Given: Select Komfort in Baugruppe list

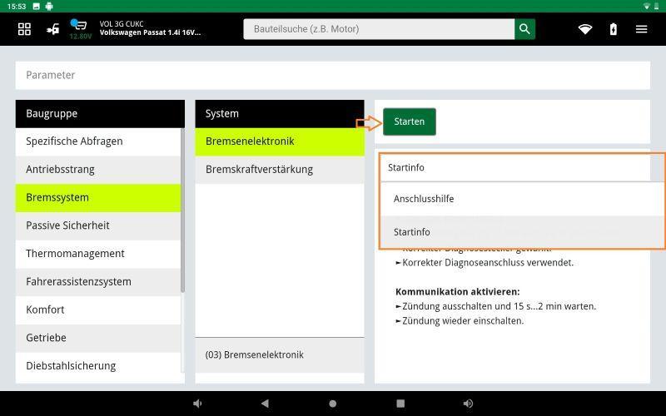Looking at the screenshot, I should point(98,310).
